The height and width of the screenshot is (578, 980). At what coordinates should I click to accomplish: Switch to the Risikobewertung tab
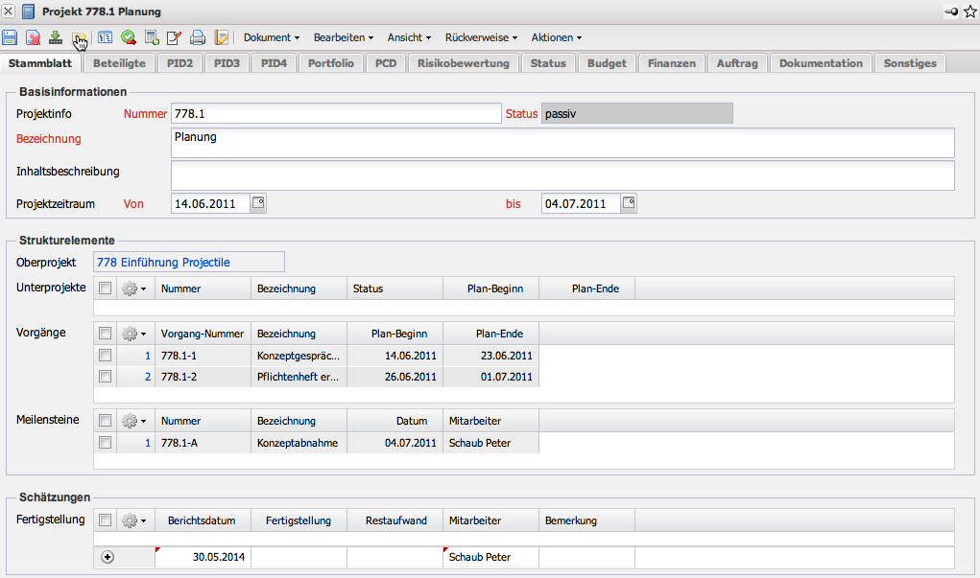pyautogui.click(x=465, y=63)
